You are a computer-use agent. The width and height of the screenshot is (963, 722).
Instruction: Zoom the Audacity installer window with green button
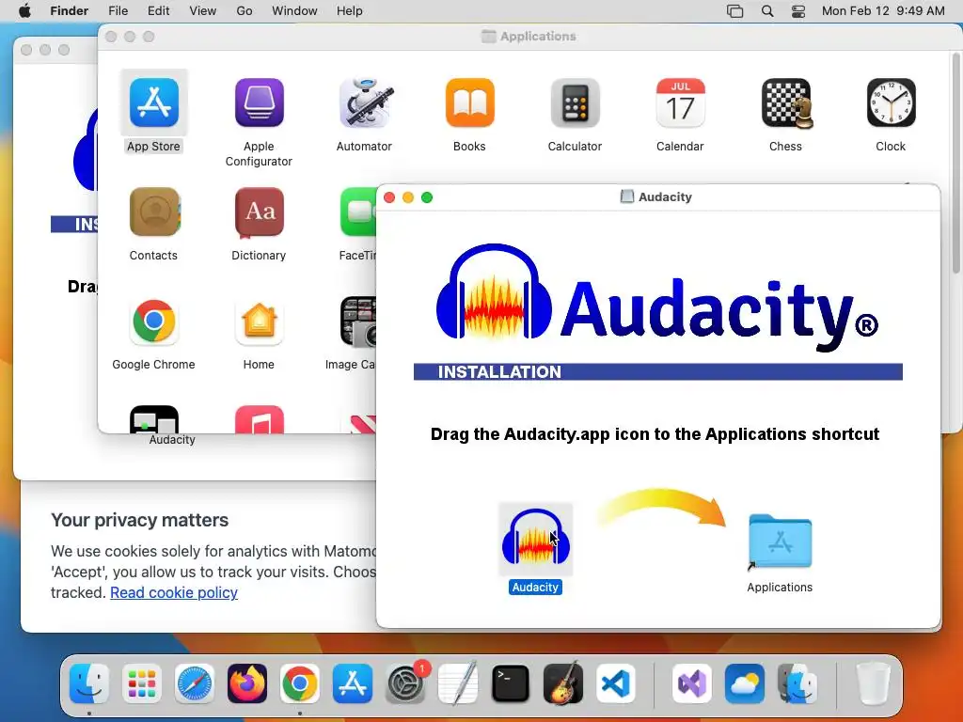[x=428, y=197]
